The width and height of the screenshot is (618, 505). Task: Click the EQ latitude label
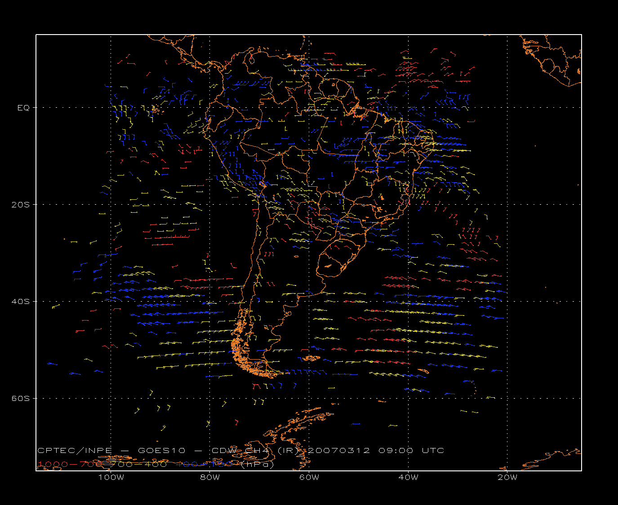[23, 108]
